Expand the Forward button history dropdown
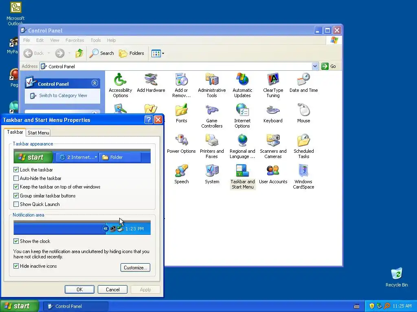Viewport: 417px width, 312px height. (x=69, y=53)
